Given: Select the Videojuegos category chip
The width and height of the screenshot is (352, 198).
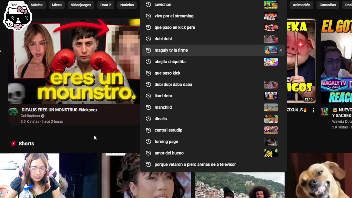Looking at the screenshot, I should 81,5.
